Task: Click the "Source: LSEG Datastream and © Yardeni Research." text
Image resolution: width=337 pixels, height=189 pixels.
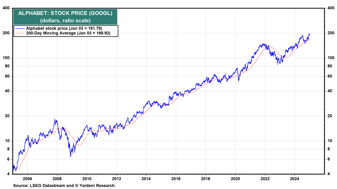Action: pos(64,186)
